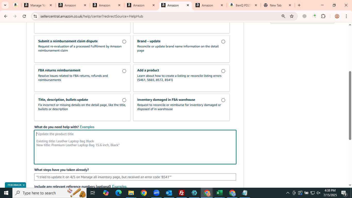Screen dimensions: 352x198
Task: Click the page vertical scrollbar thumb
Action: [350, 106]
